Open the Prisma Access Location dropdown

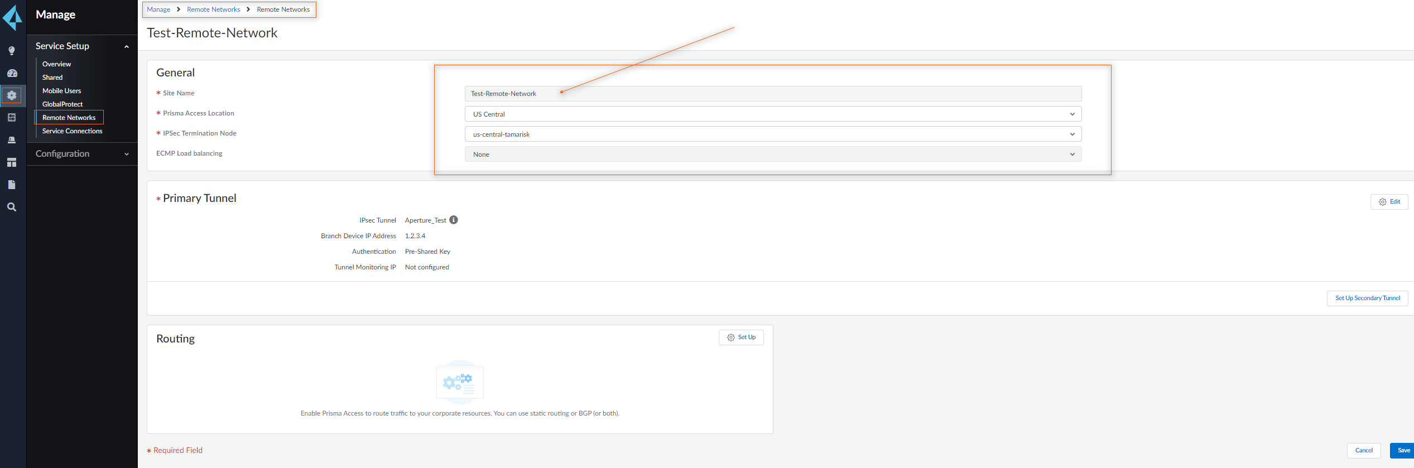click(x=773, y=114)
